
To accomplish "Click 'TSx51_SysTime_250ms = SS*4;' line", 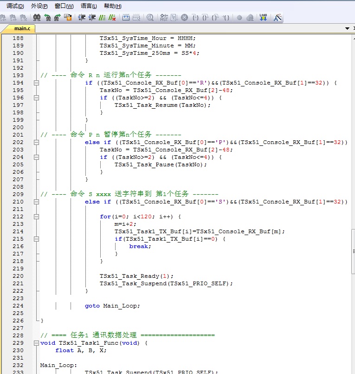I will 149,53.
